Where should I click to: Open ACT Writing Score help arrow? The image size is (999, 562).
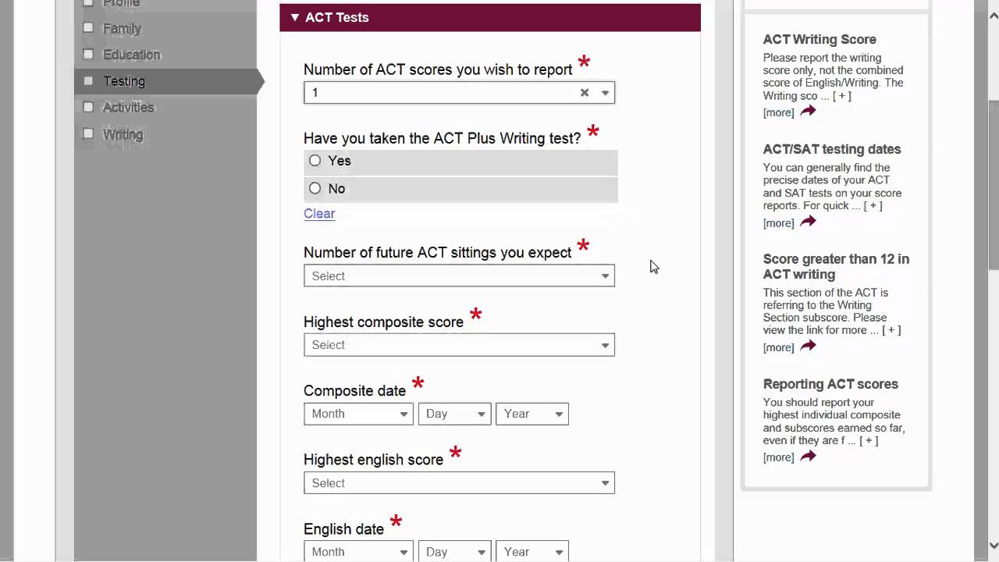click(x=808, y=112)
